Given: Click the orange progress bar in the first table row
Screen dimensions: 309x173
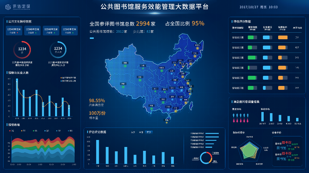Looking at the screenshot, I should coord(282,37).
